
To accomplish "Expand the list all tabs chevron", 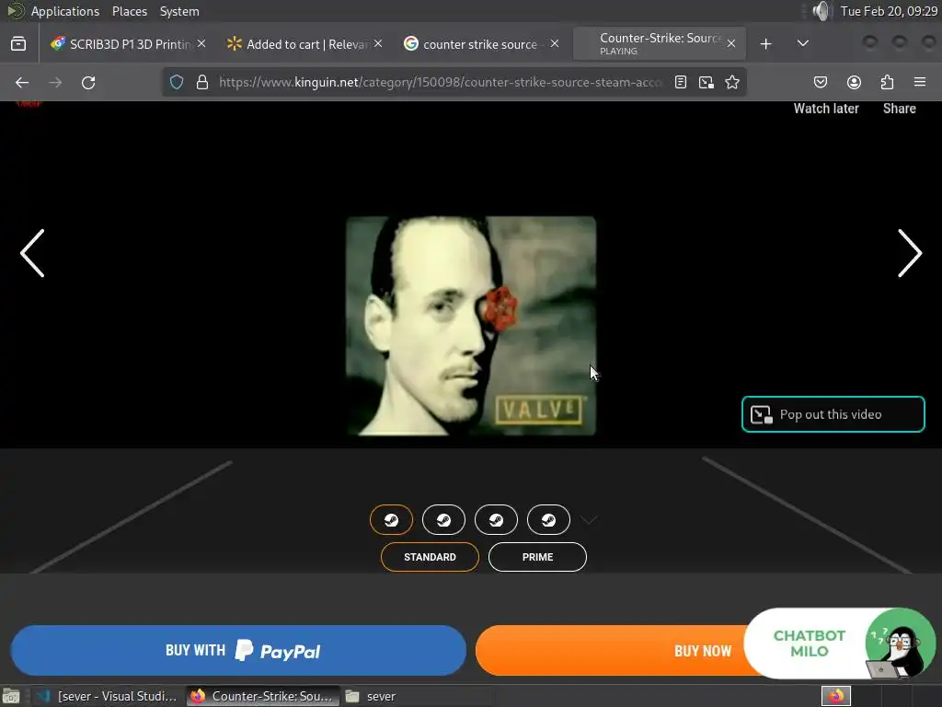I will point(802,43).
